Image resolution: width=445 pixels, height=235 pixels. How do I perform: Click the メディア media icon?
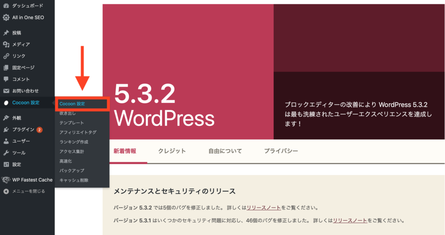[6, 44]
